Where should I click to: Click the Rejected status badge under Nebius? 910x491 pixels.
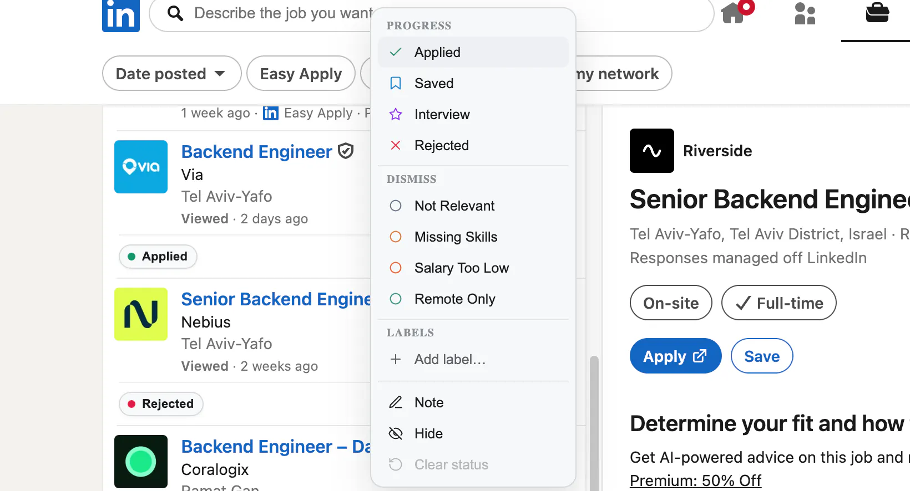(161, 403)
